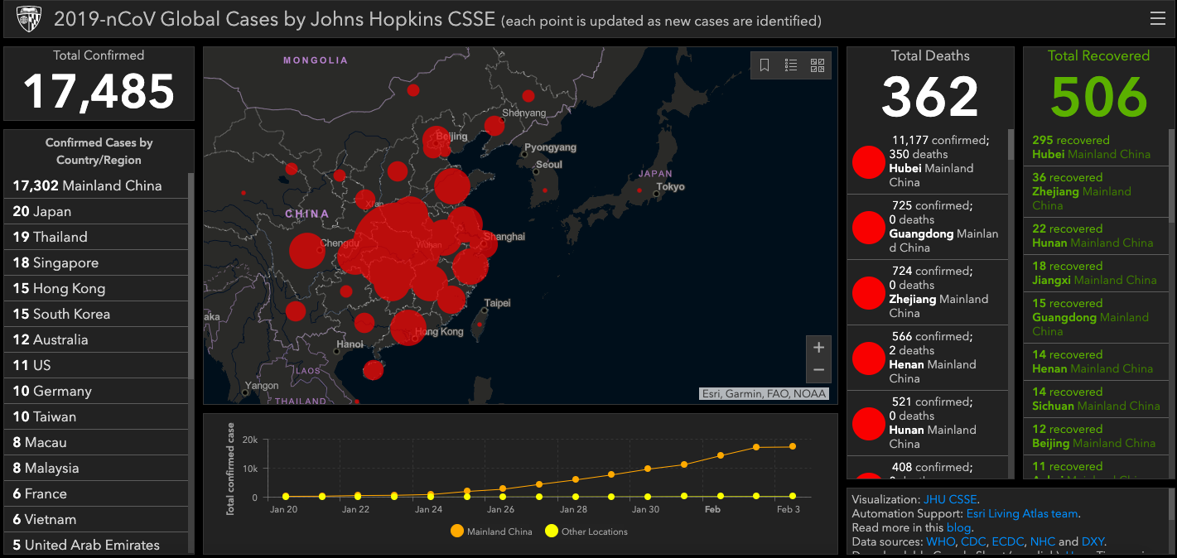
Task: Open the basemap gallery grid tool
Action: (x=818, y=65)
